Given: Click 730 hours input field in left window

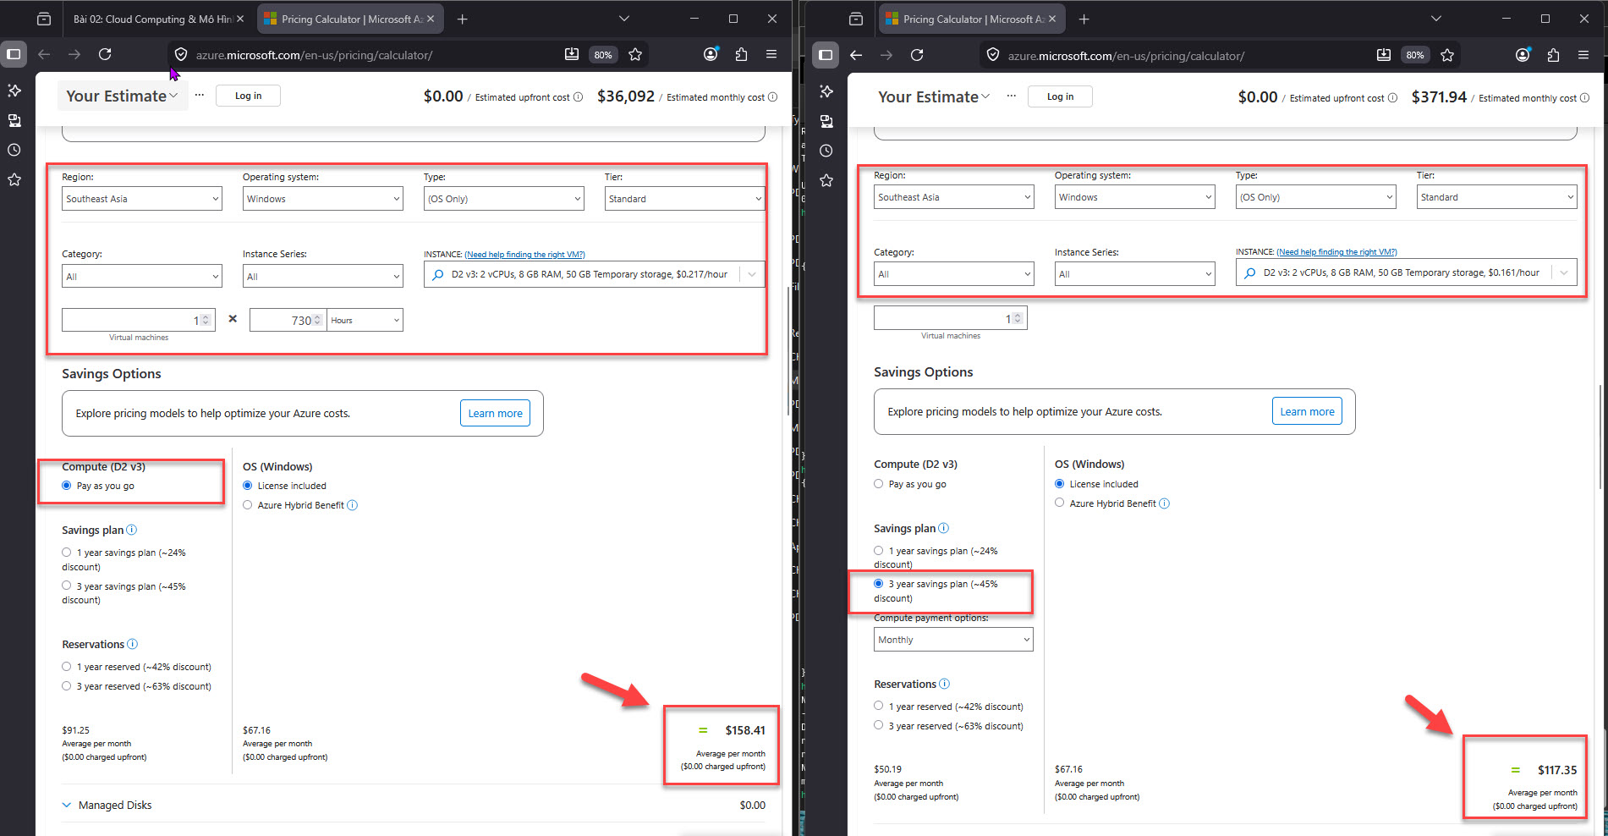Looking at the screenshot, I should coord(288,320).
